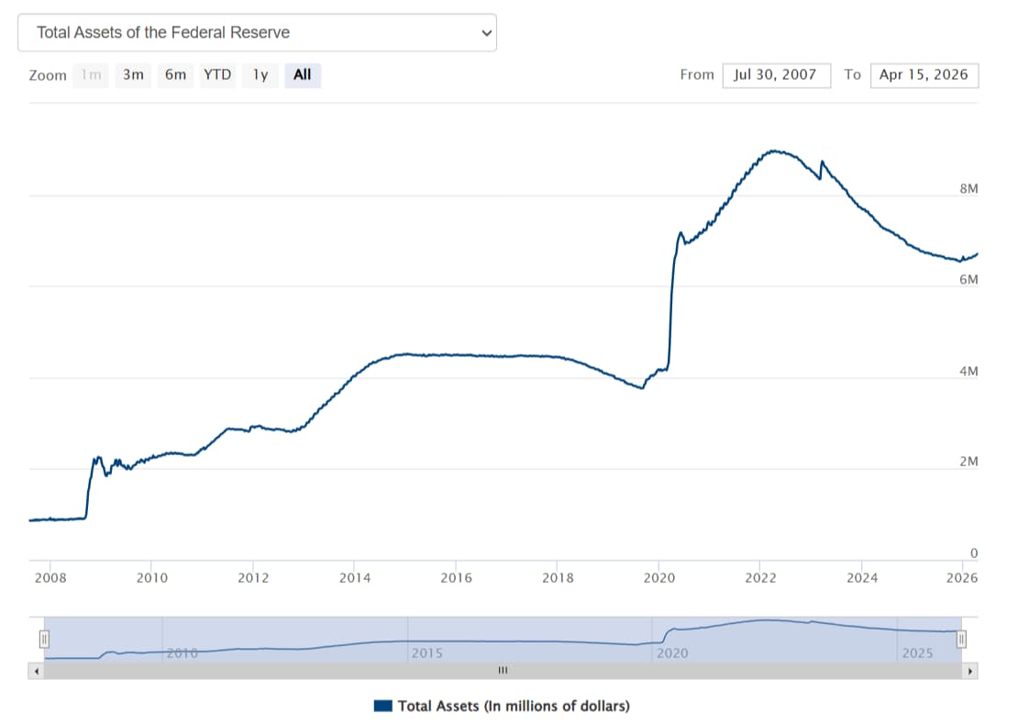Select the All zoom range
Image resolution: width=1018 pixels, height=725 pixels.
click(303, 75)
